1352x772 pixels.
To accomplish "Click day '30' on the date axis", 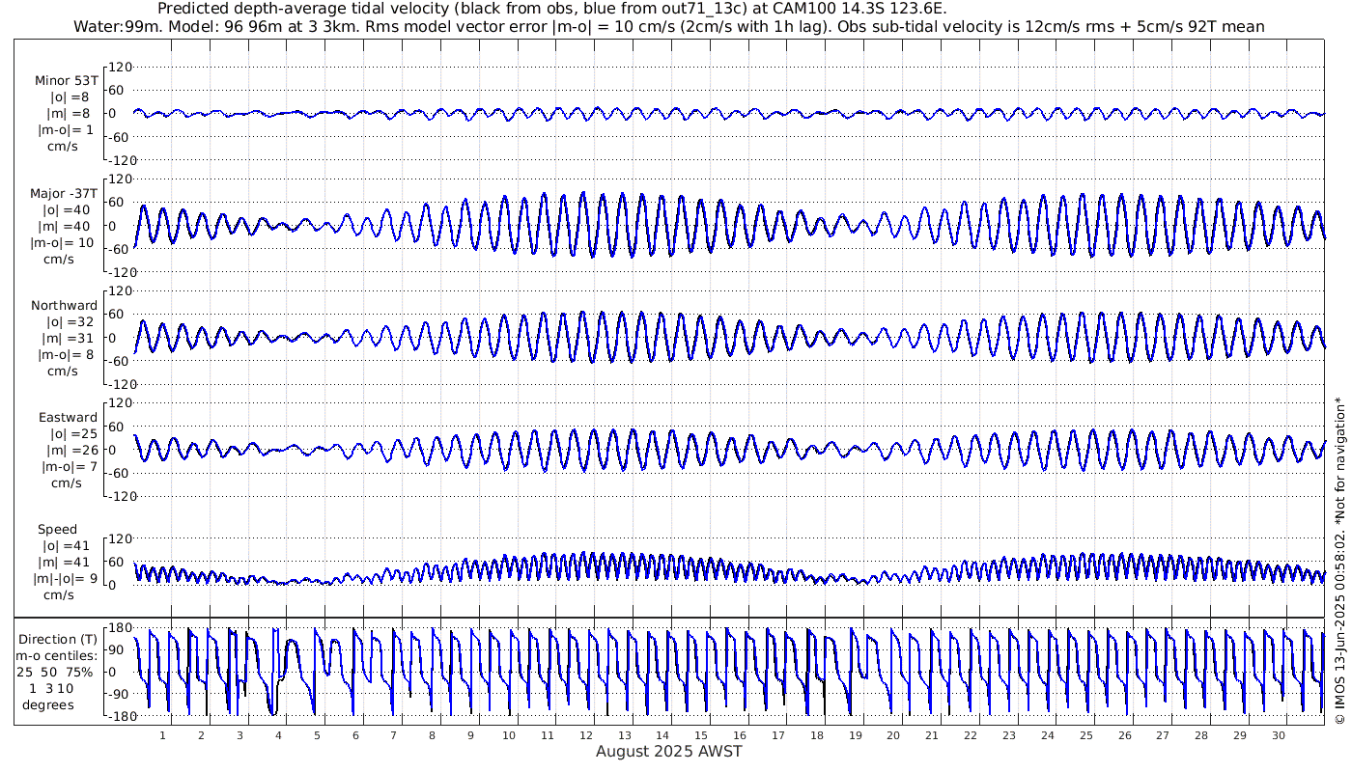I will pyautogui.click(x=1279, y=735).
